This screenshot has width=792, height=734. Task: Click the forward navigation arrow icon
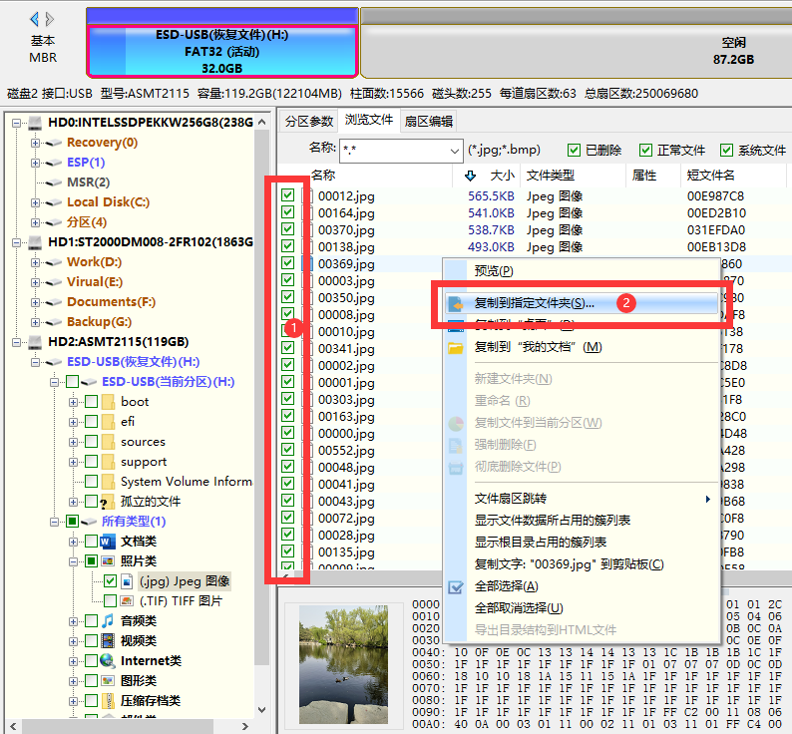pos(50,19)
